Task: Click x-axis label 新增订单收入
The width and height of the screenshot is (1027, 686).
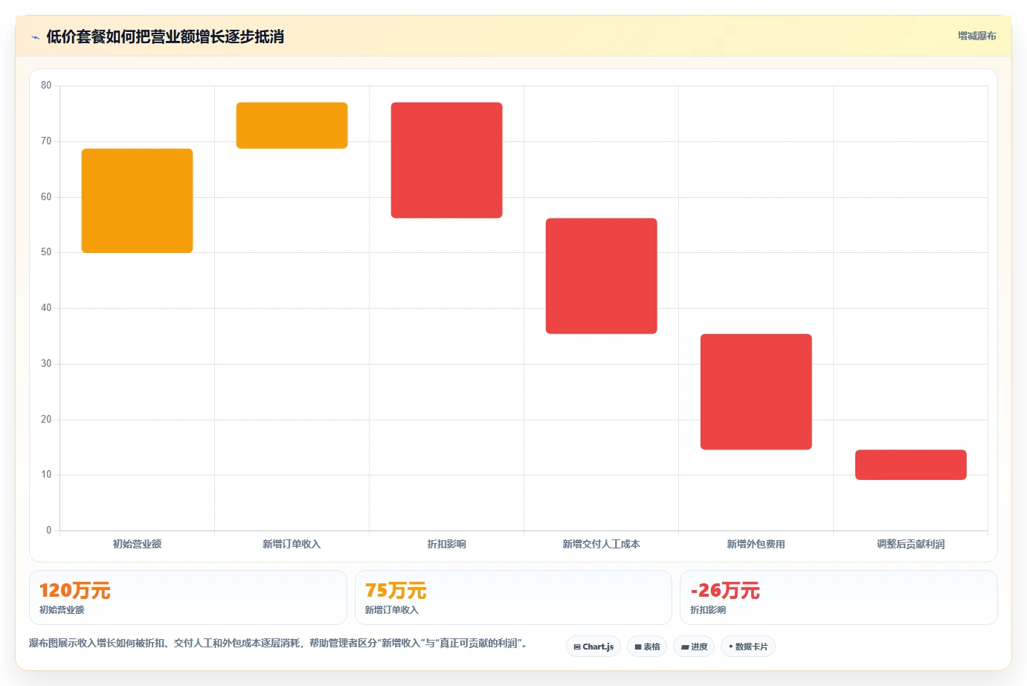Action: pos(292,544)
